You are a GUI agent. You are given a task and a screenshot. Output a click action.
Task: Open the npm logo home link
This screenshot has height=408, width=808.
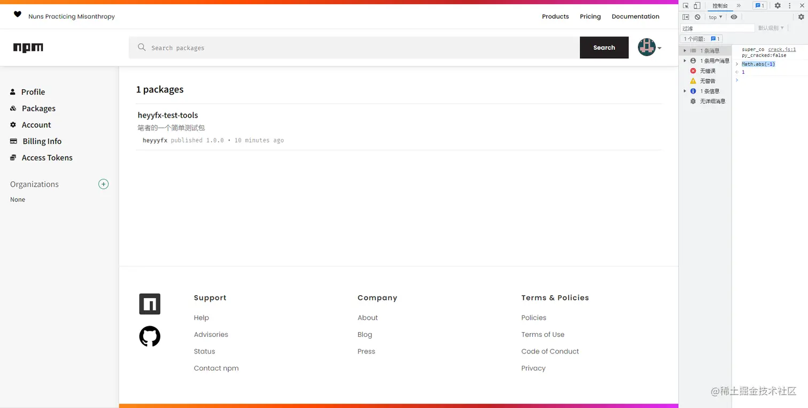pyautogui.click(x=28, y=48)
